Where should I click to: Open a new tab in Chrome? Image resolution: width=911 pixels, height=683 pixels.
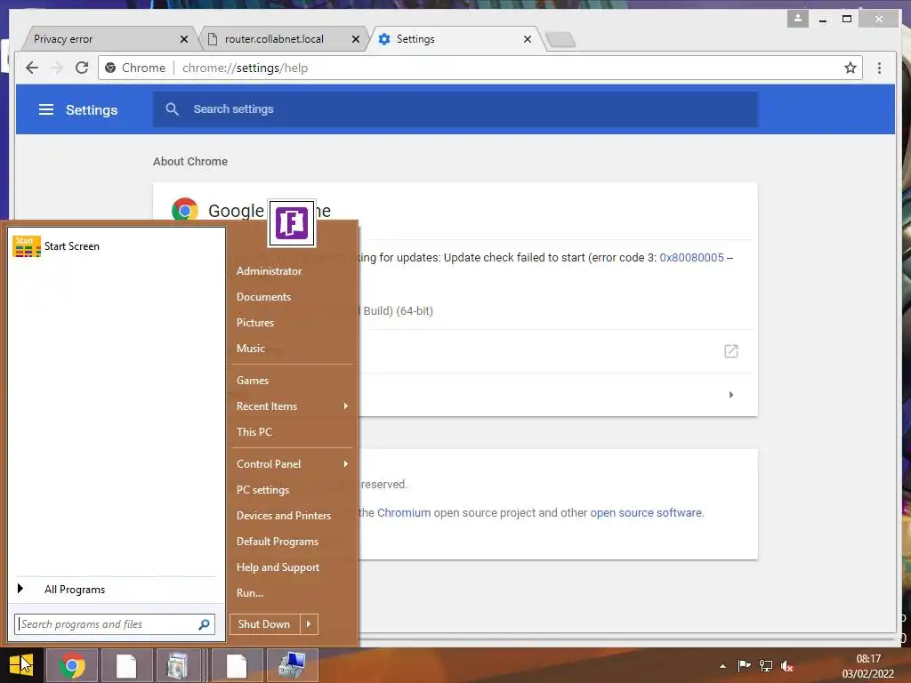point(560,39)
